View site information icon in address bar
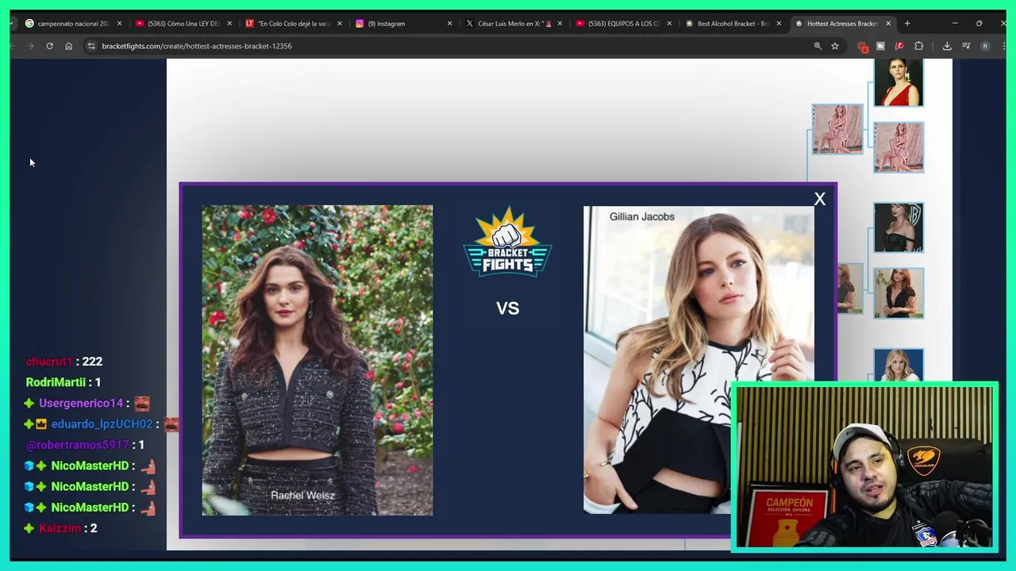Screen dimensions: 1016x571 point(91,46)
